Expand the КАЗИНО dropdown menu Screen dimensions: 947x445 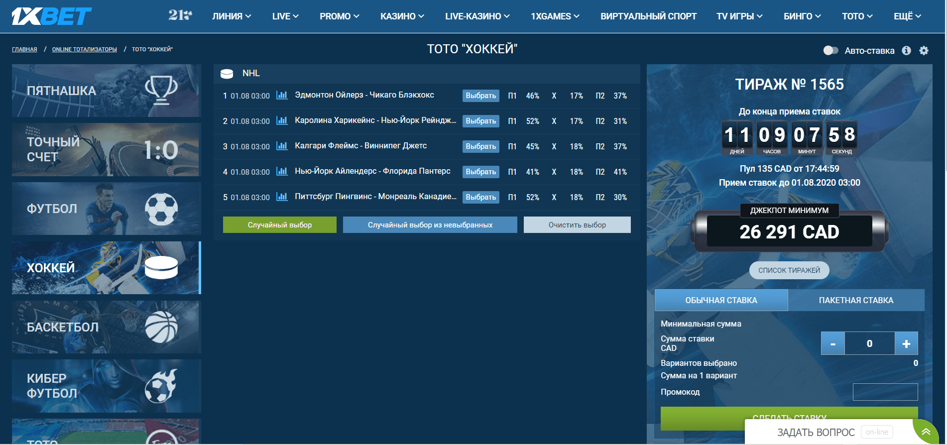pos(402,16)
